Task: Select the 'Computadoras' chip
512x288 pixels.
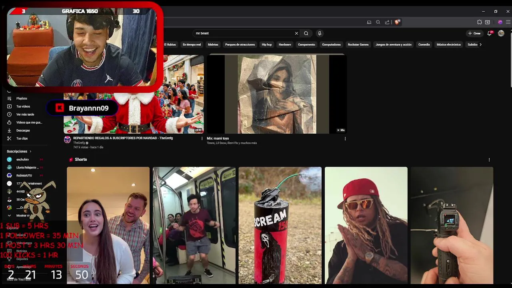Action: 331,44
